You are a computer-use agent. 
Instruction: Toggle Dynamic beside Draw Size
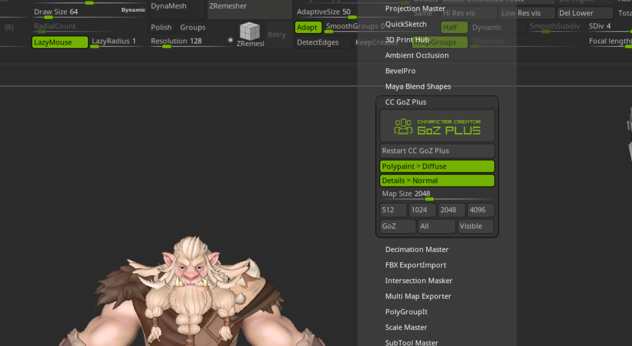(133, 10)
